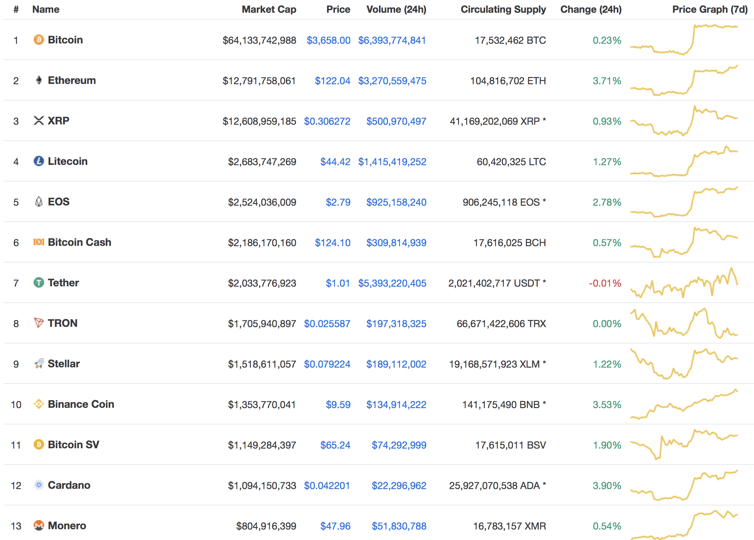Click EOS volume $925,158,240
This screenshot has width=754, height=540.
(x=396, y=203)
